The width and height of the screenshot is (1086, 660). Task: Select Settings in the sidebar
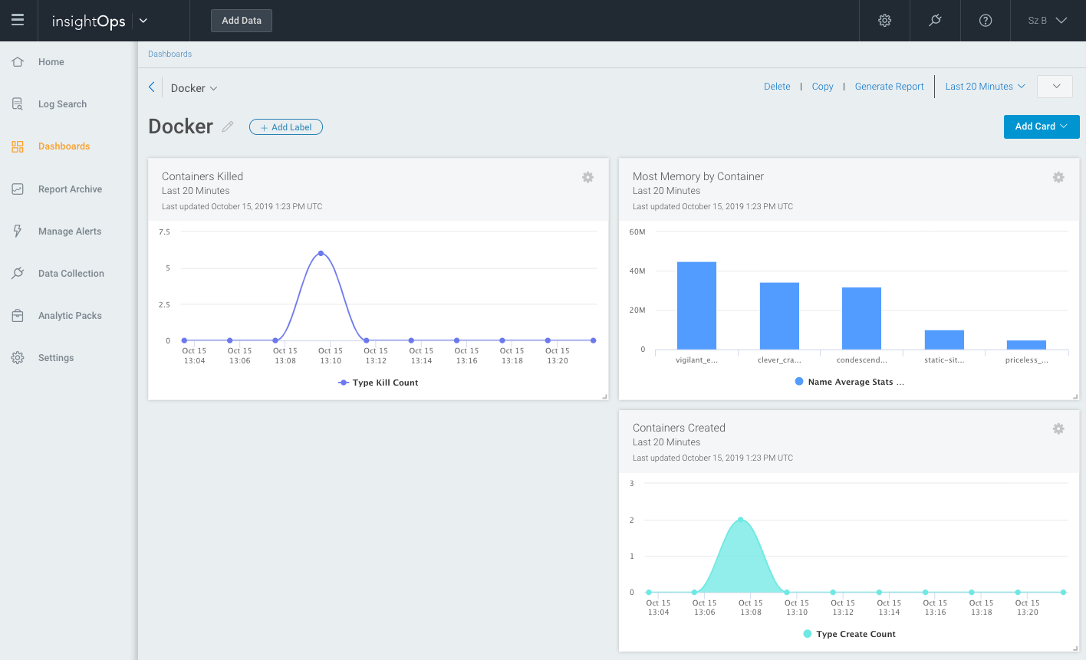pyautogui.click(x=56, y=358)
